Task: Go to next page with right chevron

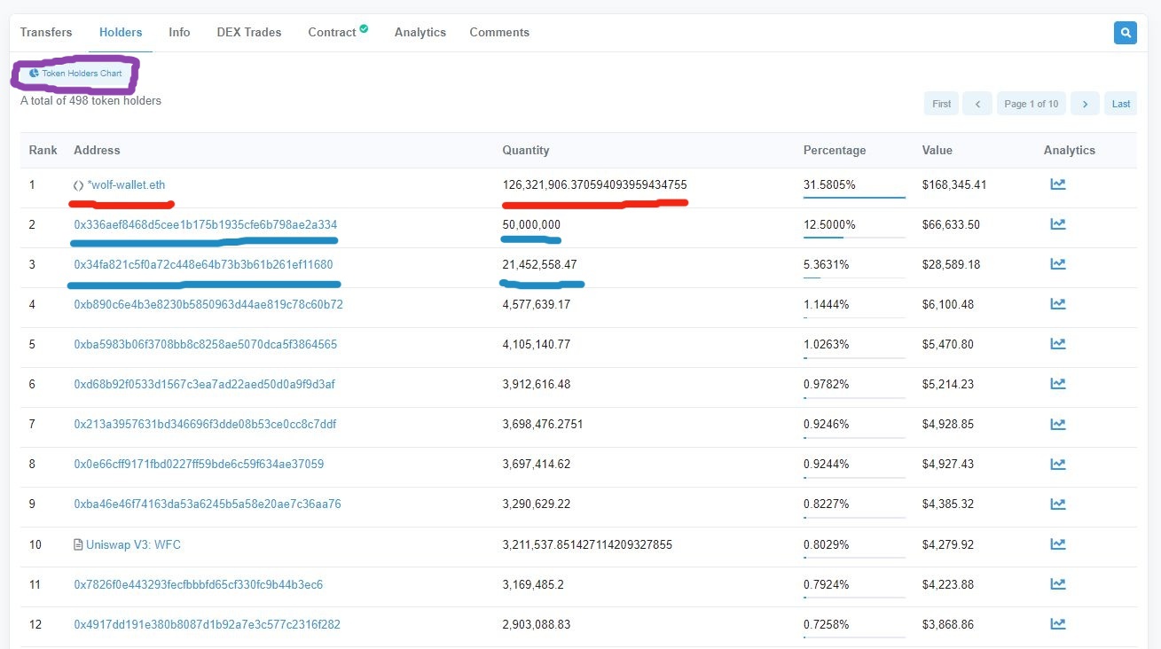Action: pos(1085,104)
